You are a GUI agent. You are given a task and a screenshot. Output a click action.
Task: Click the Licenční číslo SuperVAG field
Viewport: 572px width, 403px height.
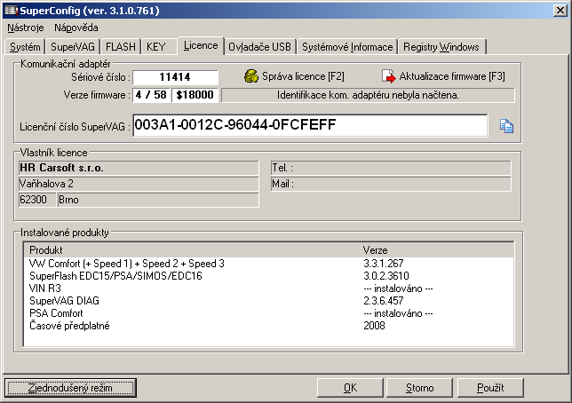coord(311,125)
